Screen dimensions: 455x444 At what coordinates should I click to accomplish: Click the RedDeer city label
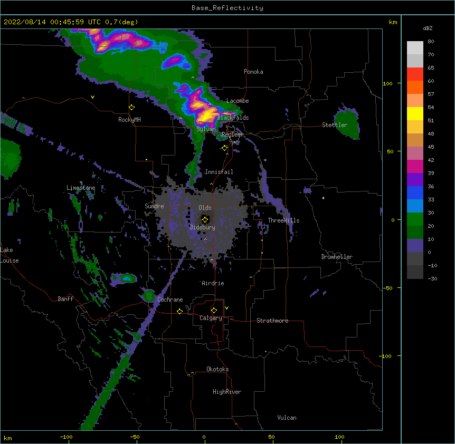pos(232,134)
